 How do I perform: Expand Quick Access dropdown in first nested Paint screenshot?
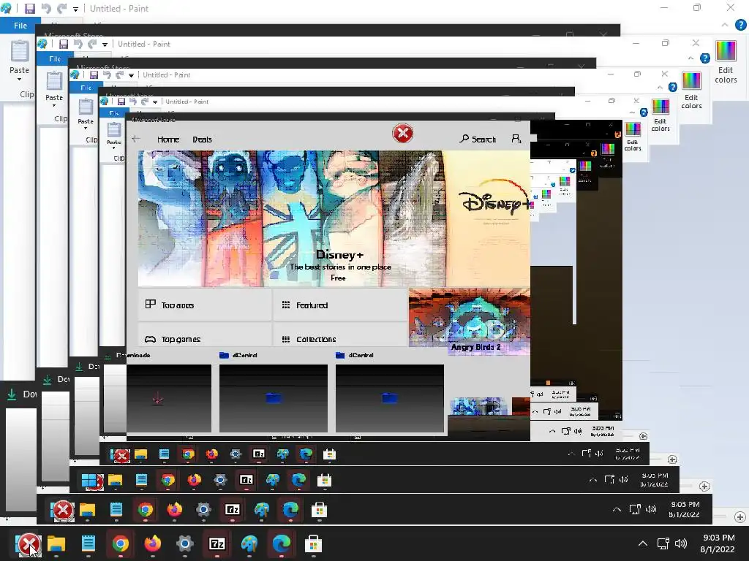tap(105, 45)
